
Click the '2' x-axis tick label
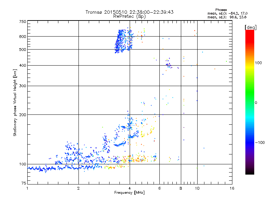click(78, 188)
